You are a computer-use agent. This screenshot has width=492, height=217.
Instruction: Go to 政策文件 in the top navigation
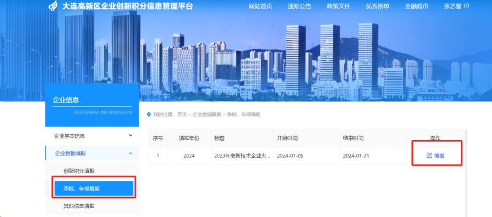(338, 7)
